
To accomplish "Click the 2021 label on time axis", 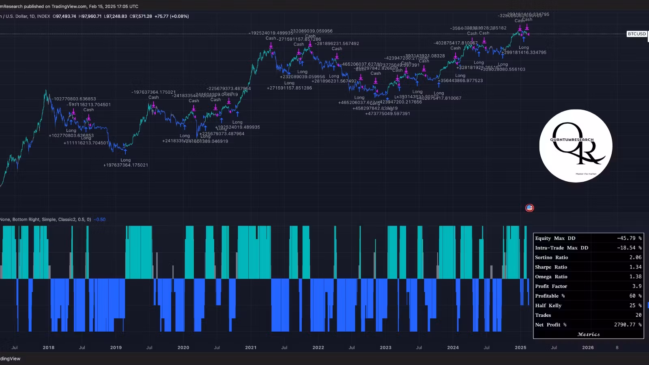I will [x=251, y=348].
